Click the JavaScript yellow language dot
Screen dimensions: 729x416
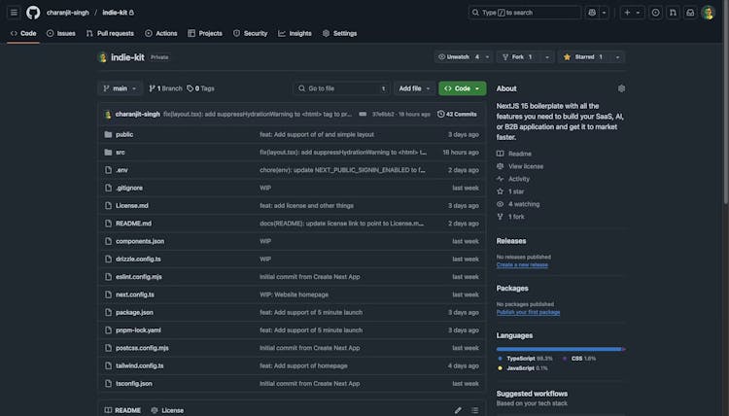point(501,368)
